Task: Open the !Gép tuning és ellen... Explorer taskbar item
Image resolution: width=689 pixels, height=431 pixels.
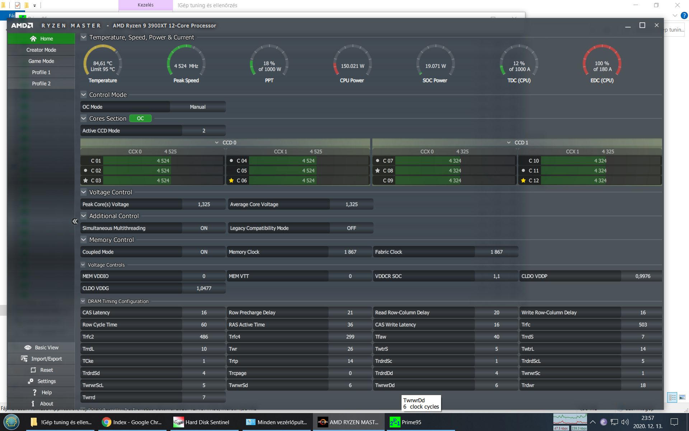Action: click(60, 422)
